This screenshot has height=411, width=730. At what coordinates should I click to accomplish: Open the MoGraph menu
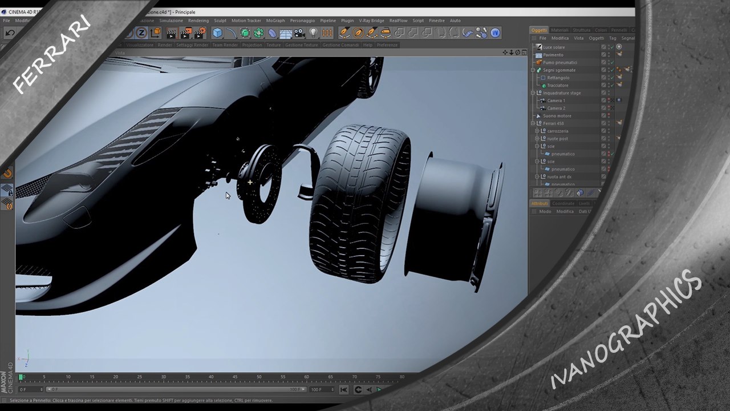275,21
